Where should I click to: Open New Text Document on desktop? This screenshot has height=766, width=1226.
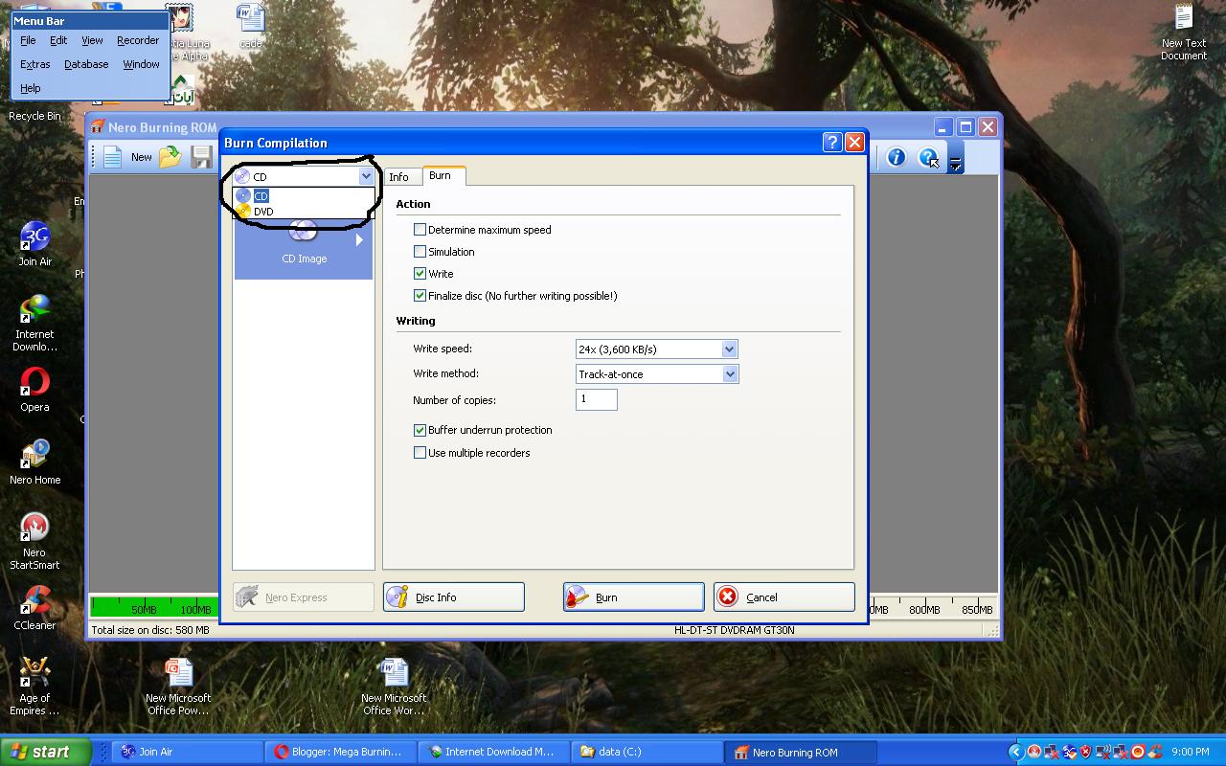tap(1184, 33)
